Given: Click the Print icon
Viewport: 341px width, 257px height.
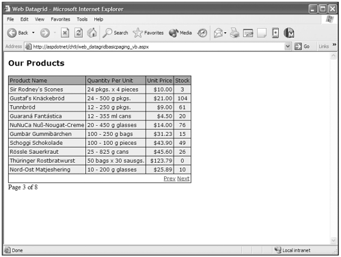Looking at the screenshot, I should 234,33.
